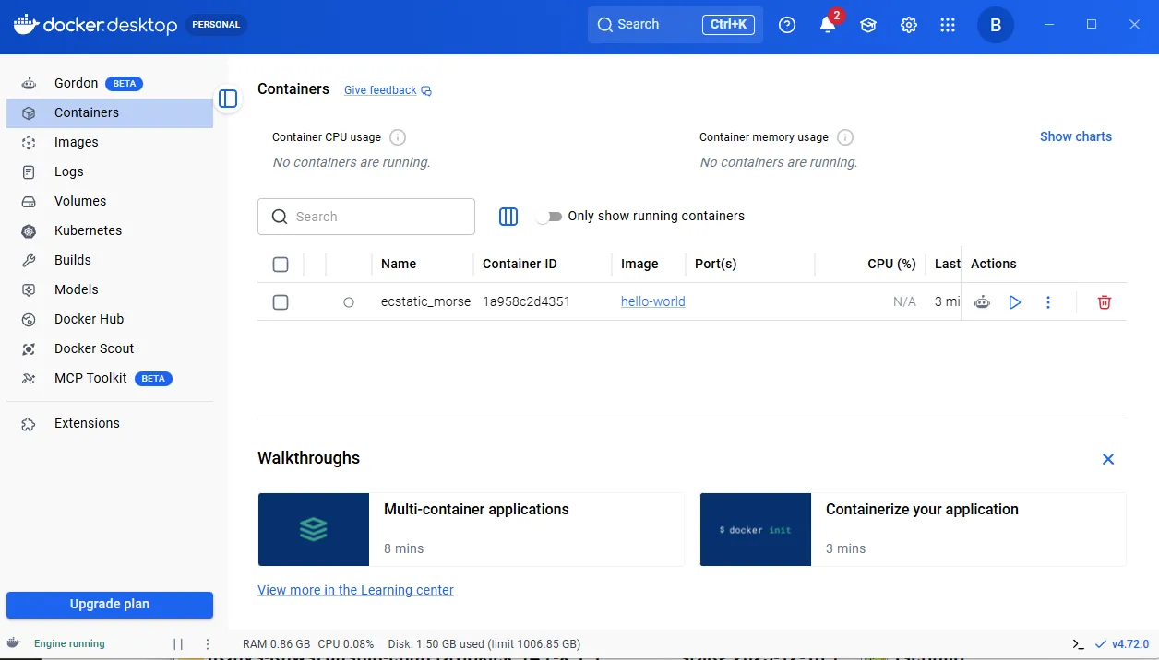Open notifications bell with 2 alerts

click(828, 25)
